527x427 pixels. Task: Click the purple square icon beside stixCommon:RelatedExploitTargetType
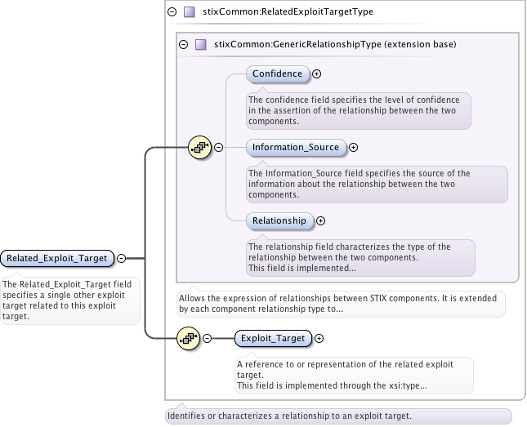[x=190, y=12]
